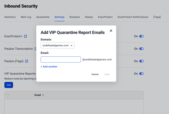Open ExecProtect+ external link icon

coord(25,36)
